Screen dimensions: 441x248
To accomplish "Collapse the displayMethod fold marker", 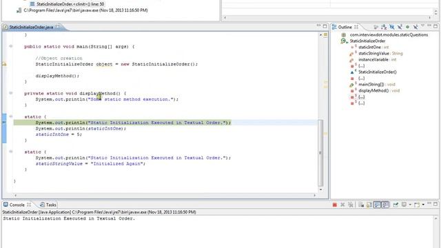I will click(11, 93).
